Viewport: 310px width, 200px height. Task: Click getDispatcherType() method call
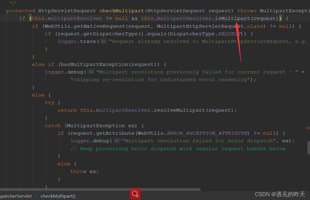coord(113,34)
